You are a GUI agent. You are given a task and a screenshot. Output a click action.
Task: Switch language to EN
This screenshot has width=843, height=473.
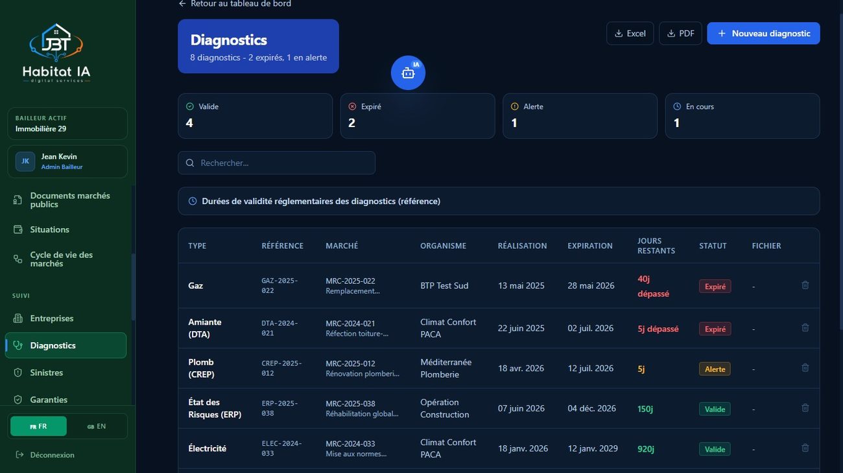point(97,426)
